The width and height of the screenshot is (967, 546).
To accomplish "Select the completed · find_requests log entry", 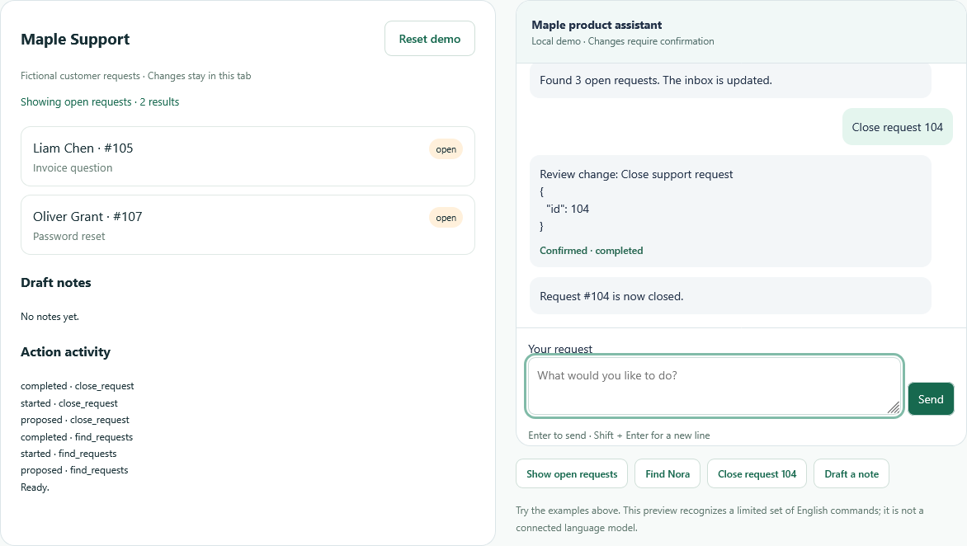I will (77, 437).
